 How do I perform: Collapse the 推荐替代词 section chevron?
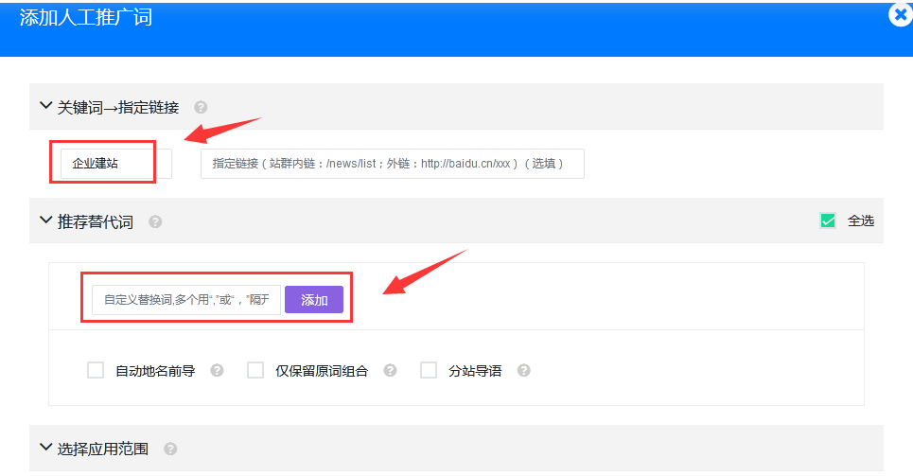coord(45,220)
